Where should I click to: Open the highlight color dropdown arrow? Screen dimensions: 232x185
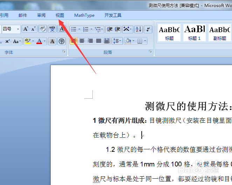click(33, 41)
